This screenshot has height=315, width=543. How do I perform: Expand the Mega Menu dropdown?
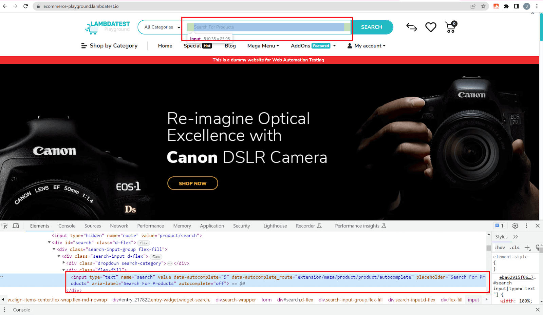(263, 46)
